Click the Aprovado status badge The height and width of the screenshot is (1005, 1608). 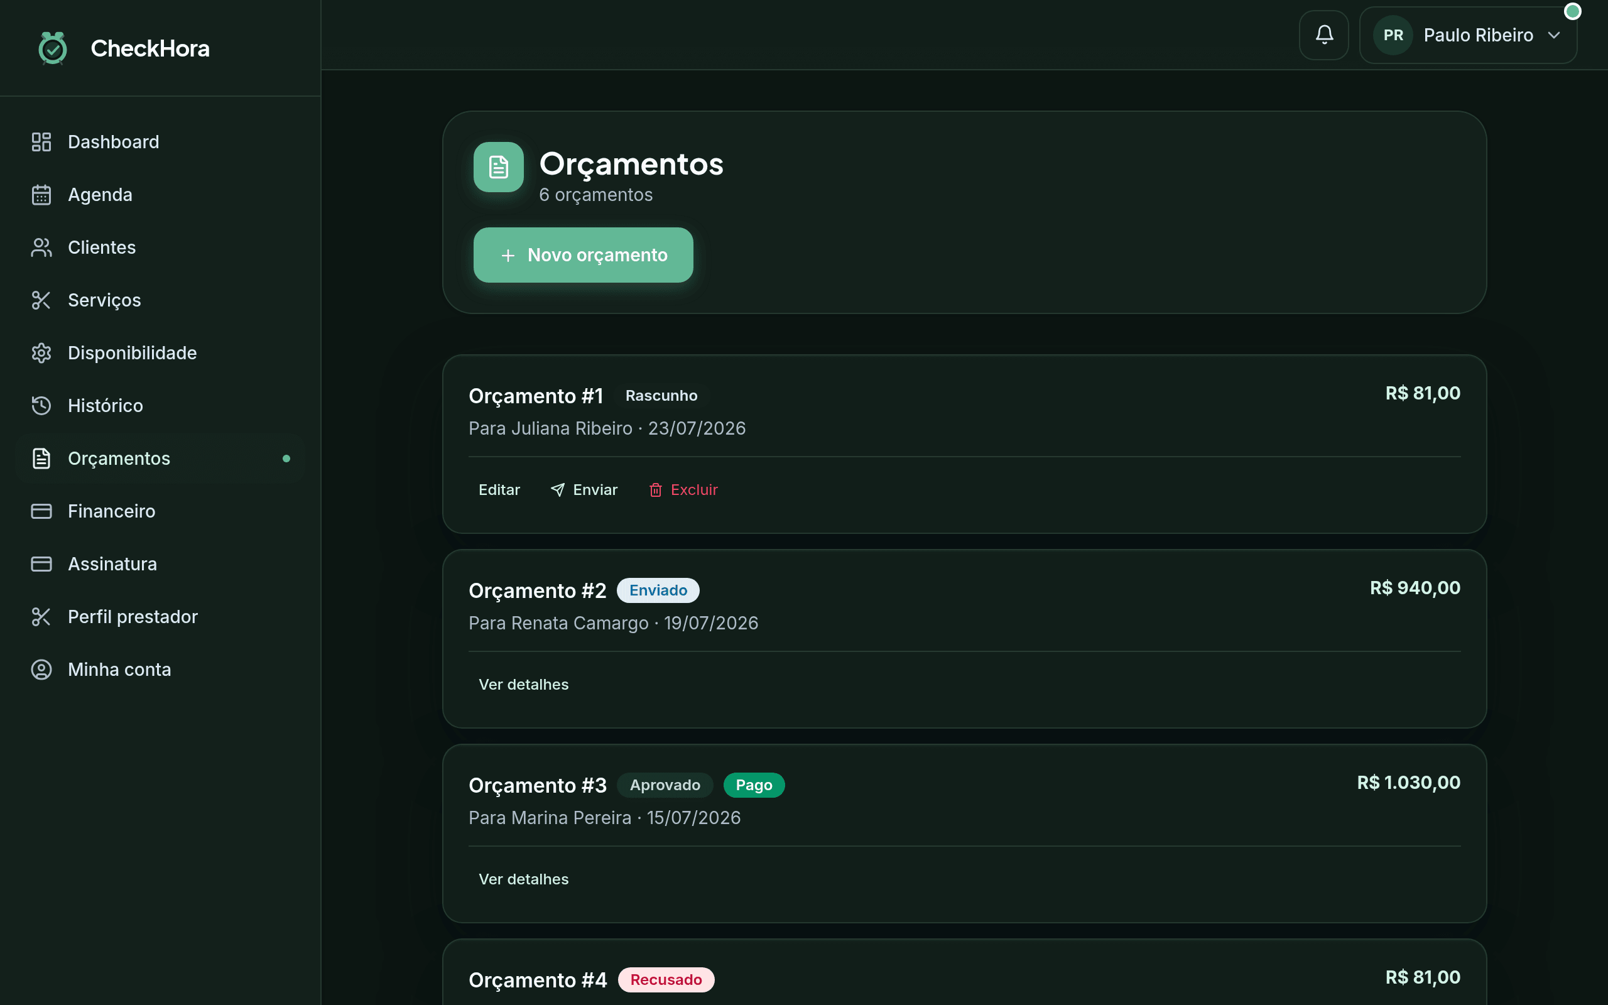[x=665, y=785]
